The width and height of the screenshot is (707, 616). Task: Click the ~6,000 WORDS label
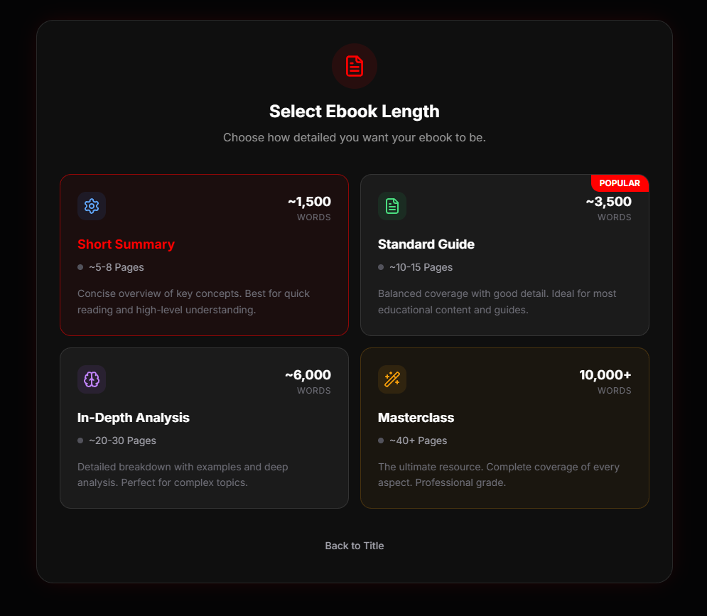click(x=308, y=382)
